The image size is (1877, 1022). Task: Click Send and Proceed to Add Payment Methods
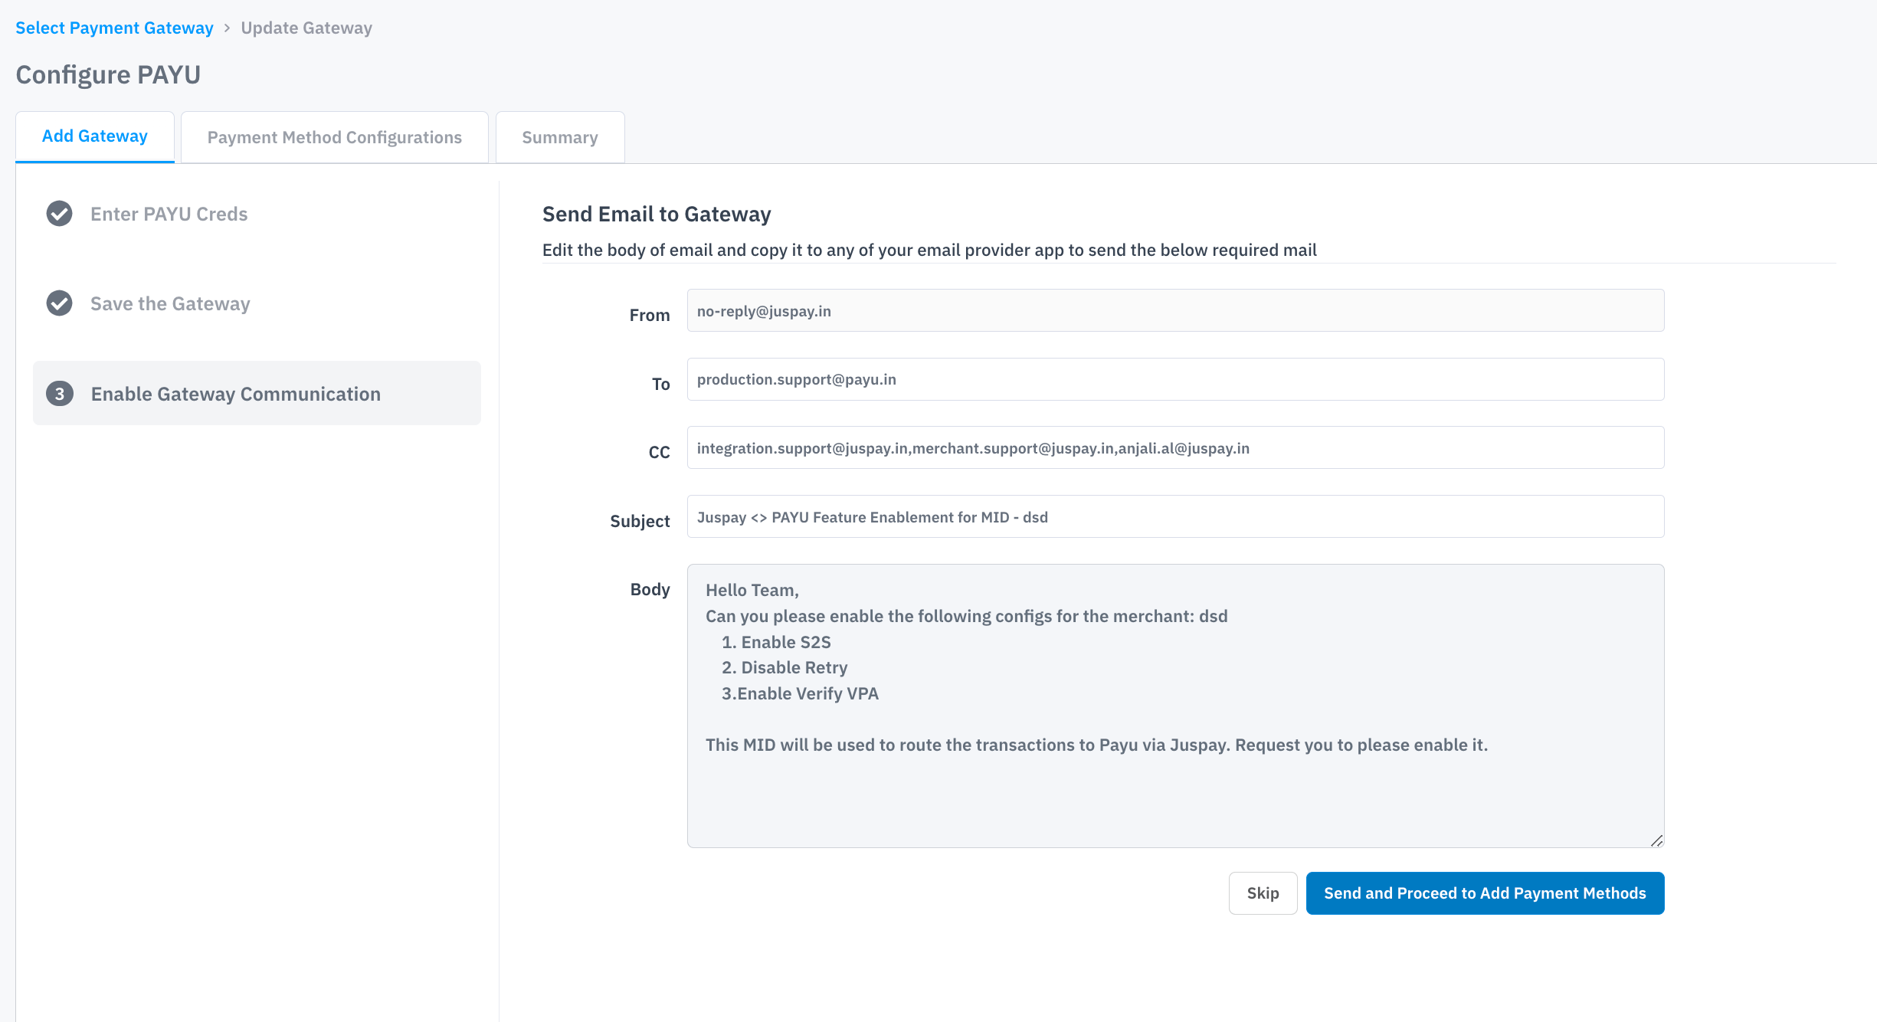[1485, 893]
